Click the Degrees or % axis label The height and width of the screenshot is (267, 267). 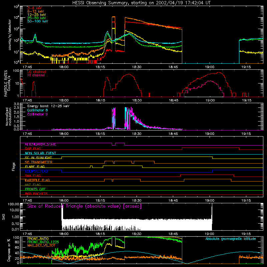[9, 250]
